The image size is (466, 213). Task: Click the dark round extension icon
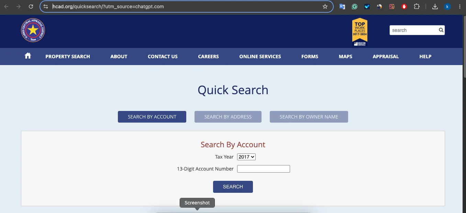[379, 7]
